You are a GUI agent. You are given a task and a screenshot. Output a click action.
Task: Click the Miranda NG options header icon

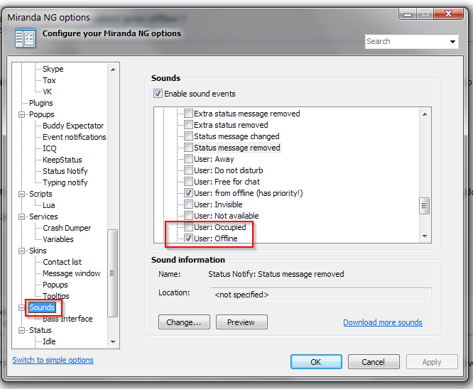[x=26, y=38]
